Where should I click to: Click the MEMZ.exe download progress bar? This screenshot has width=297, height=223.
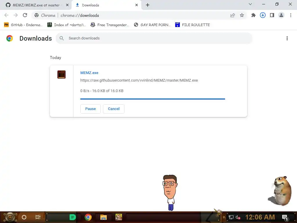click(153, 99)
